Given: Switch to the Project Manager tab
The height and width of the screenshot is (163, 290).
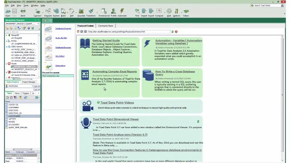Looking at the screenshot, I should [x=29, y=82].
